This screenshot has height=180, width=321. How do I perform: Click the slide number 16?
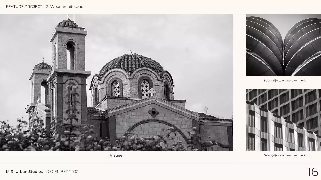312,172
